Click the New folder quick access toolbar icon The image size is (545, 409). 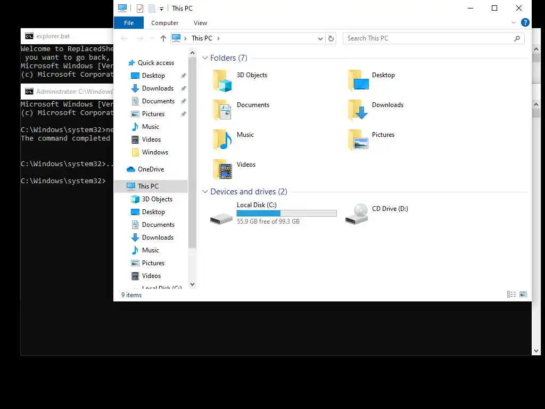(152, 9)
